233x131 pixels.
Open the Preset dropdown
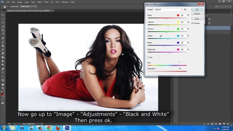(169, 9)
